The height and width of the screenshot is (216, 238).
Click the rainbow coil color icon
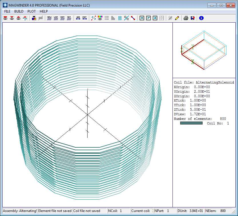100,18
